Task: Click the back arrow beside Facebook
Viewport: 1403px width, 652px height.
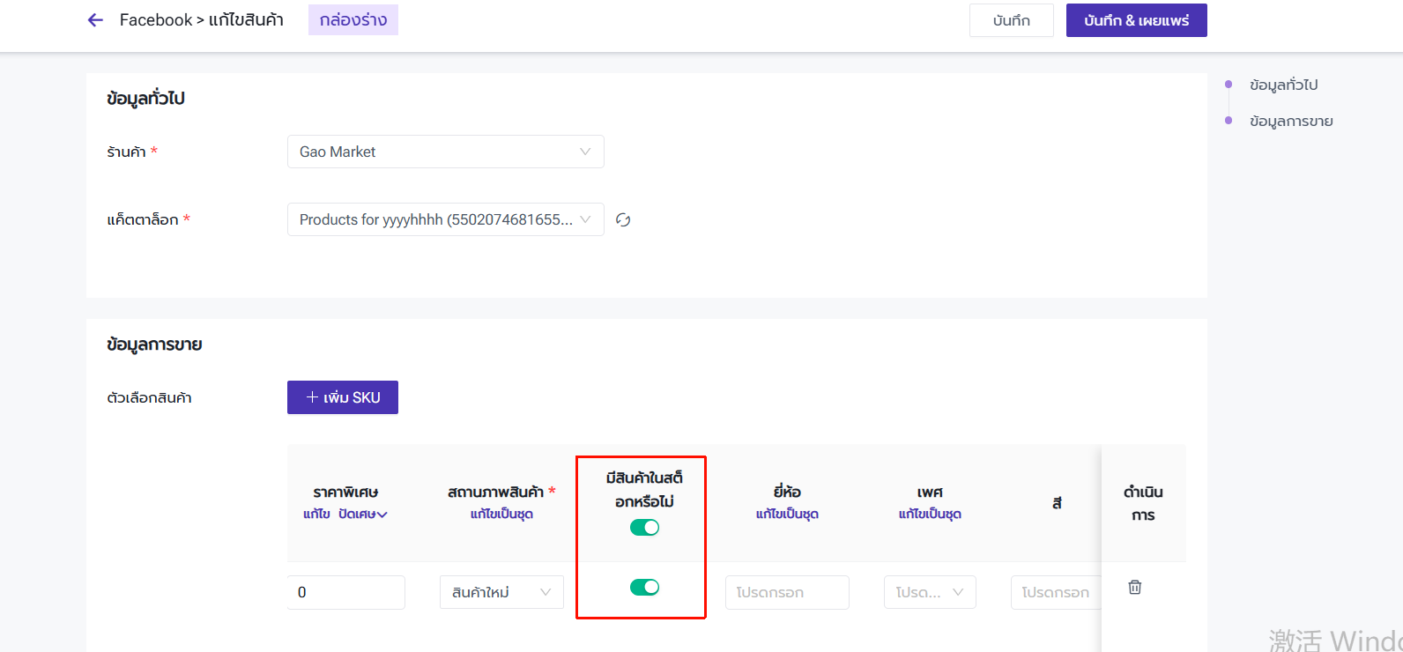Action: pyautogui.click(x=95, y=20)
